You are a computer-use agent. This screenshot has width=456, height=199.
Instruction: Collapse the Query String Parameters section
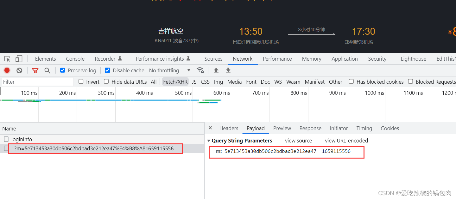pyautogui.click(x=209, y=141)
